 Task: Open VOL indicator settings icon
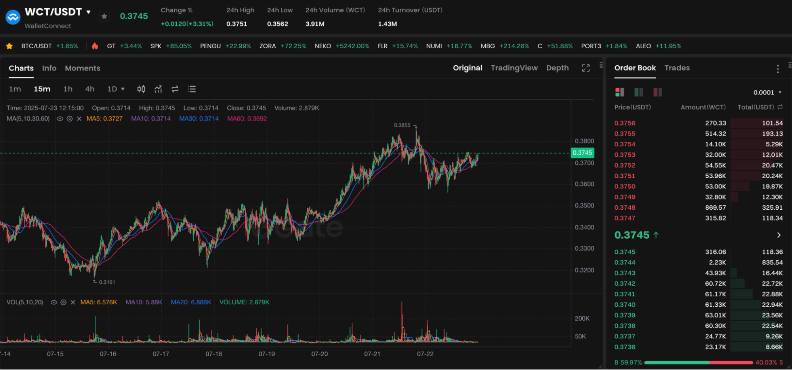[x=63, y=302]
